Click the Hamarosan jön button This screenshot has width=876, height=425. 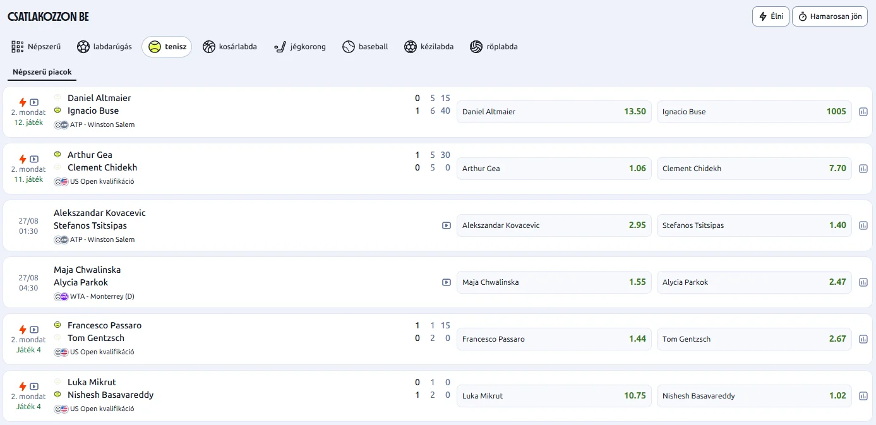(829, 16)
